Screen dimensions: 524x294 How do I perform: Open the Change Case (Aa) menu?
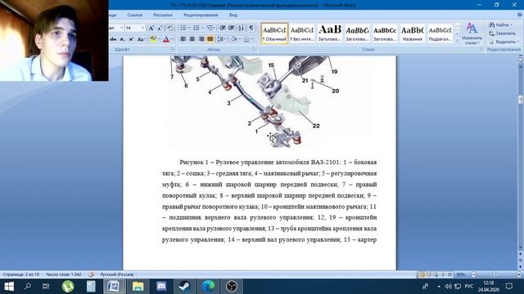[141, 39]
